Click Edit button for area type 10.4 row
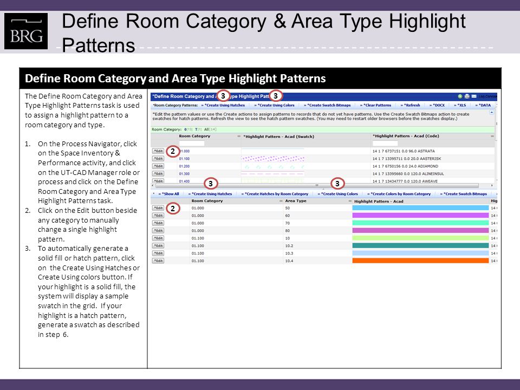The height and width of the screenshot is (390, 520). (x=158, y=261)
